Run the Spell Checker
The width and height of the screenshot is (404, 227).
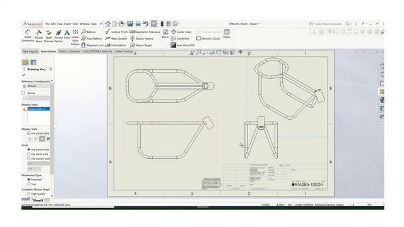click(x=49, y=36)
